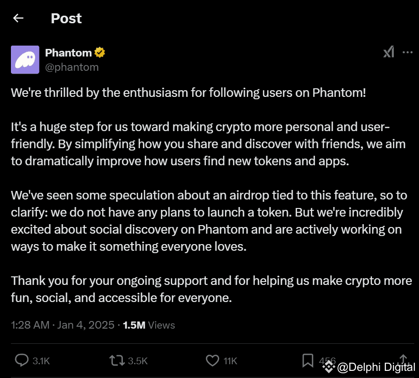Open the @phantom handle link
Screen dimensions: 419x378
[72, 67]
